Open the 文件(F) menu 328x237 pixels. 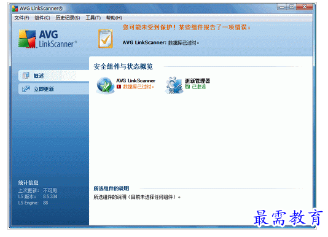(21, 18)
